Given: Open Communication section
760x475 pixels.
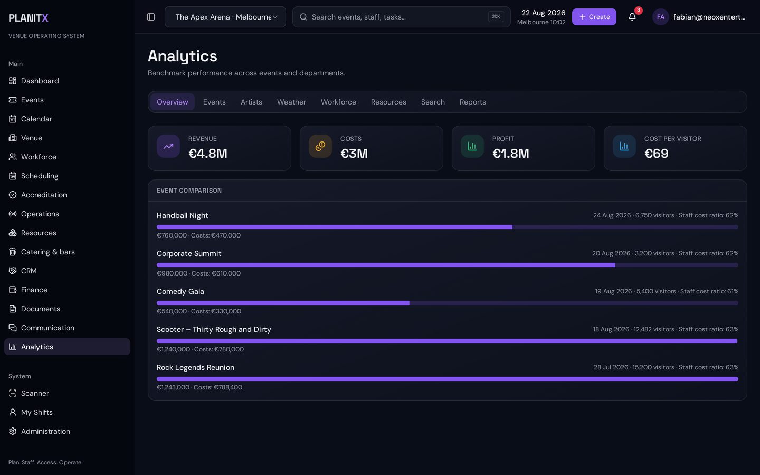Looking at the screenshot, I should point(67,328).
